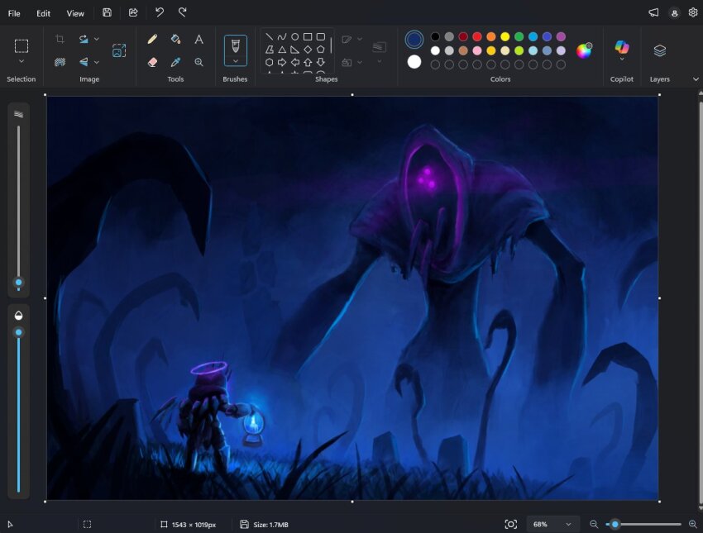
Task: Open the File menu
Action: click(14, 13)
